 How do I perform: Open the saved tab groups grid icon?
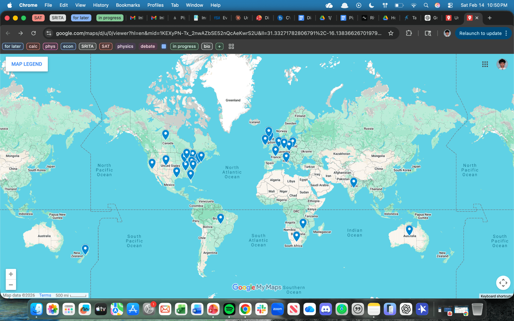231,46
